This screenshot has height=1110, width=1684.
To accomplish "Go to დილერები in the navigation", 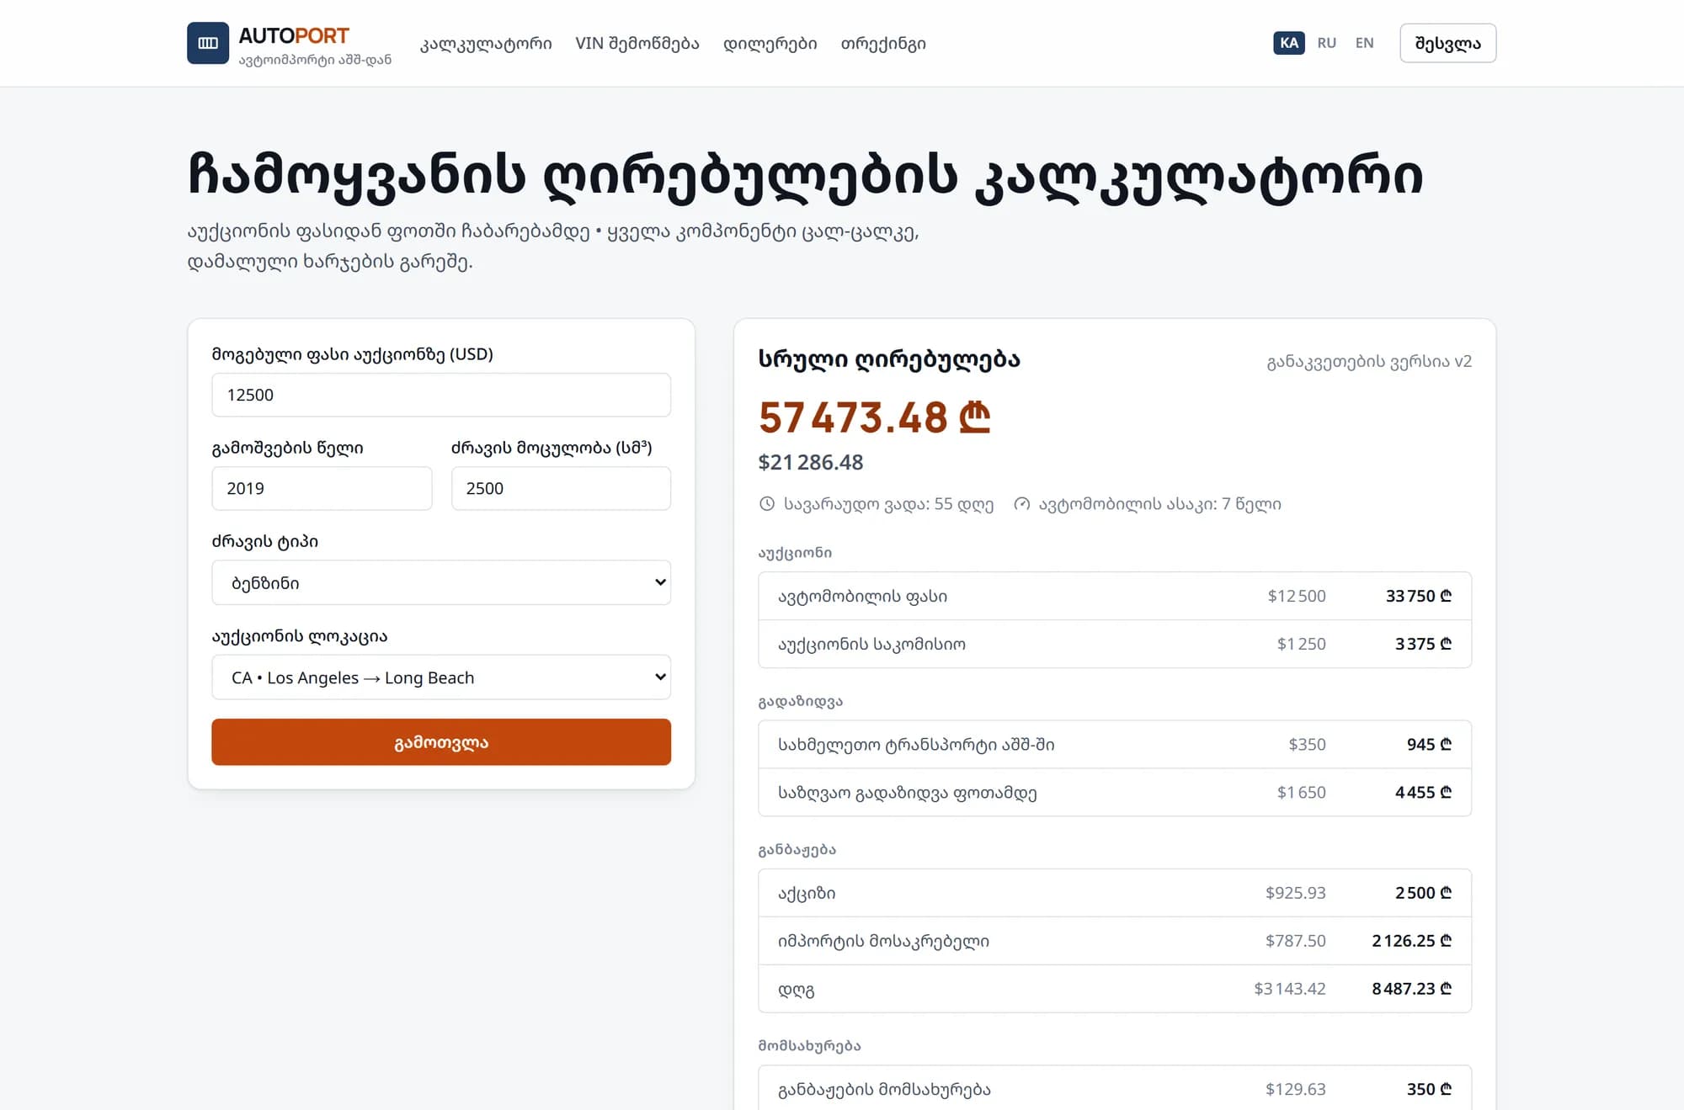I will 770,43.
